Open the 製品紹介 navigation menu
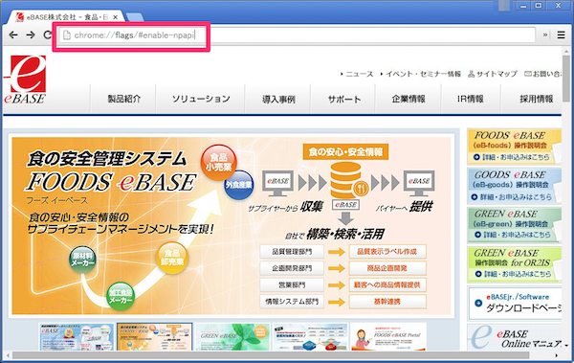Image resolution: width=574 pixels, height=363 pixels. (123, 99)
